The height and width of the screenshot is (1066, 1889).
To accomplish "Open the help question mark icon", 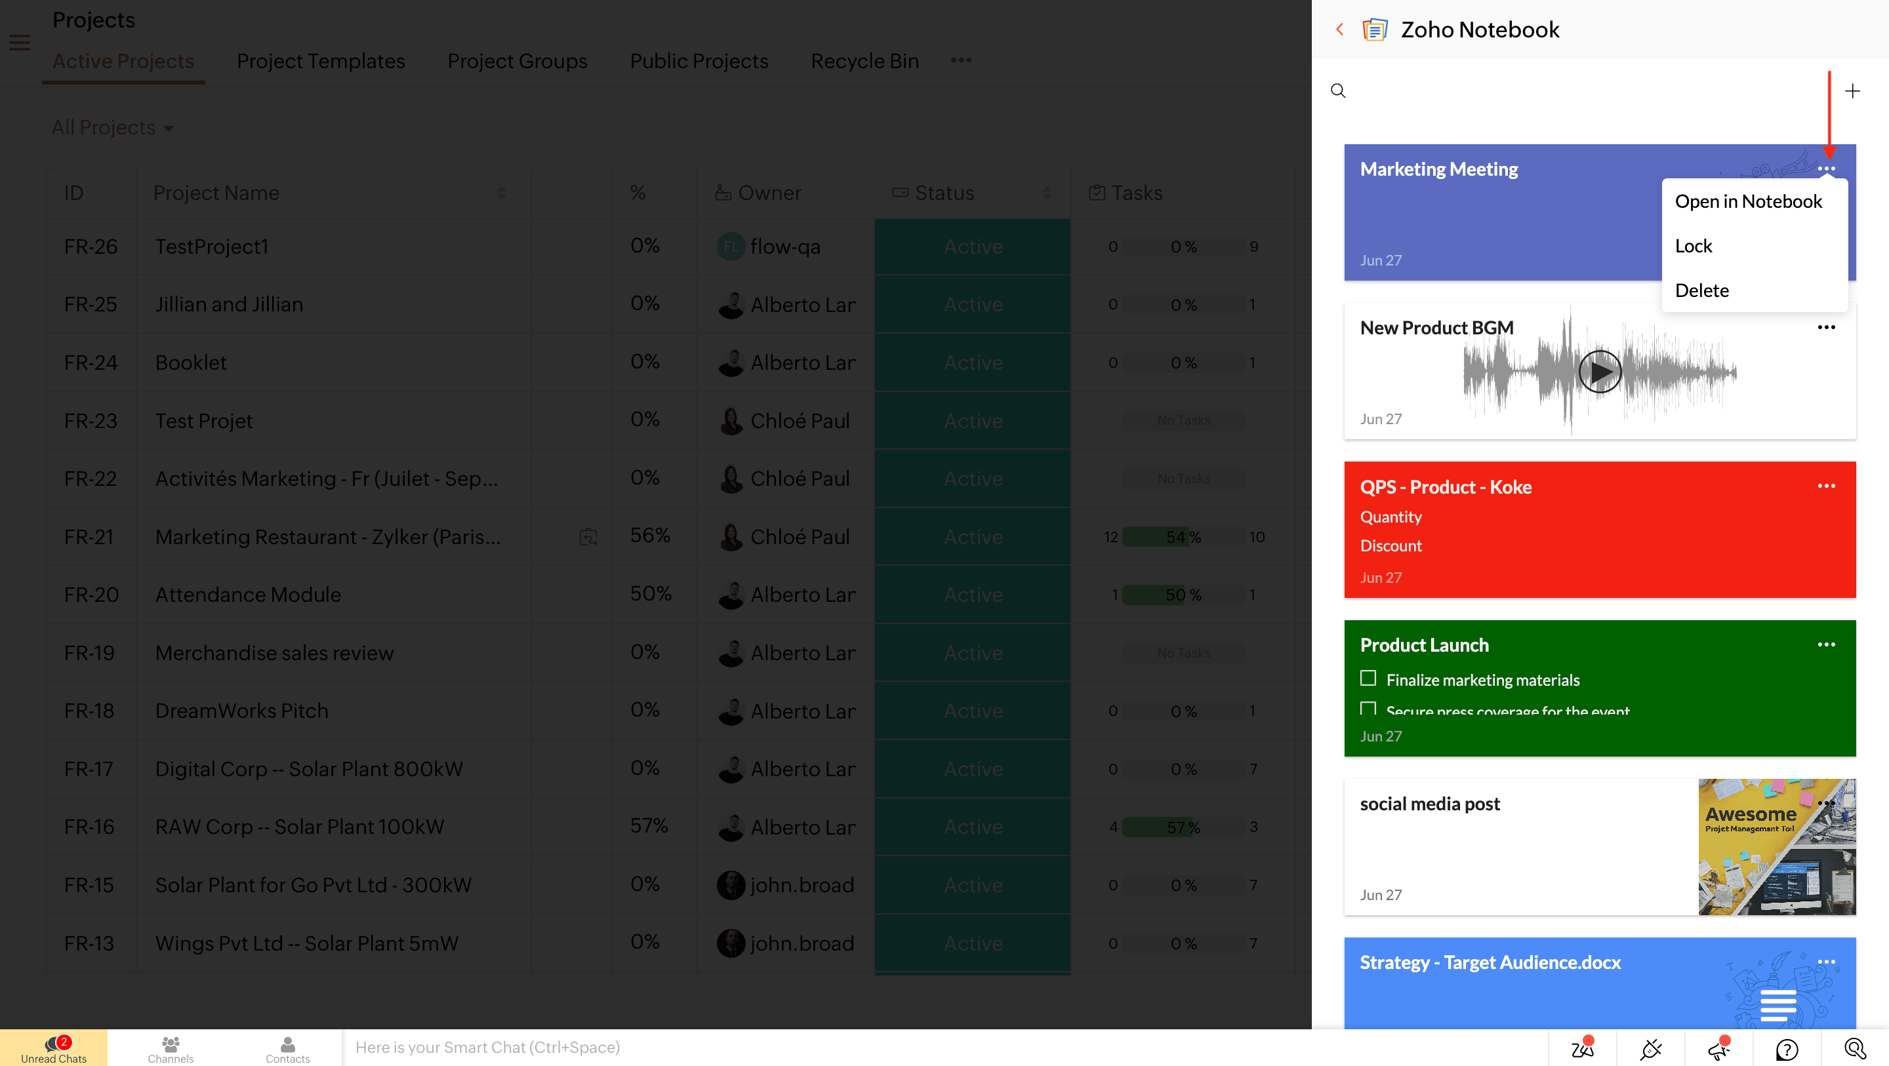I will pyautogui.click(x=1787, y=1050).
